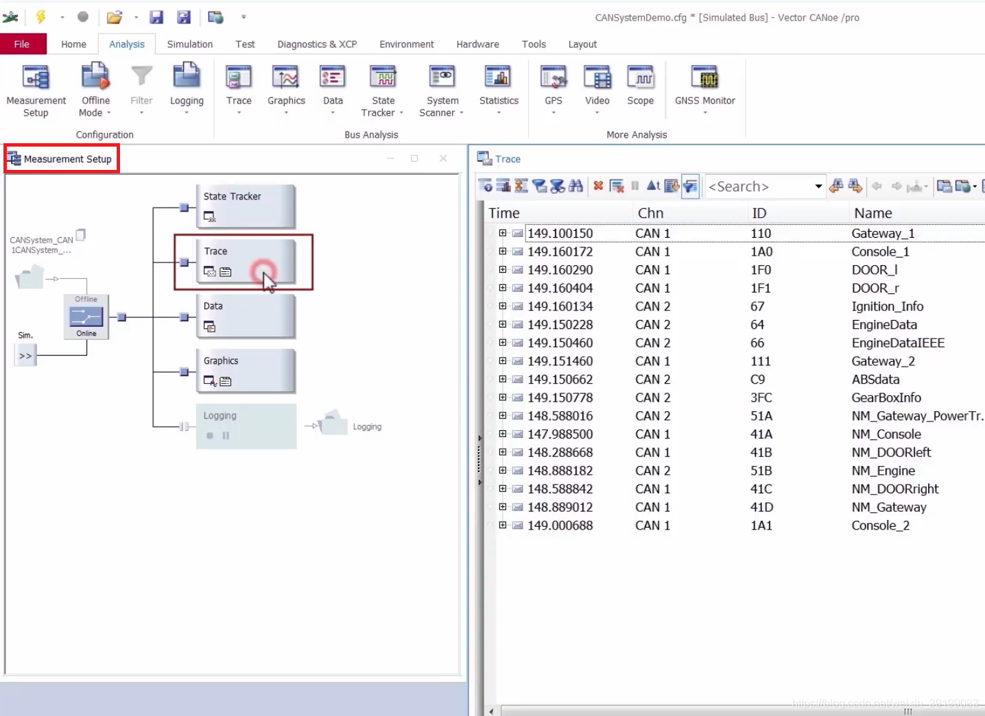Image resolution: width=985 pixels, height=716 pixels.
Task: Toggle the connector square before Graphics block
Action: coord(184,372)
